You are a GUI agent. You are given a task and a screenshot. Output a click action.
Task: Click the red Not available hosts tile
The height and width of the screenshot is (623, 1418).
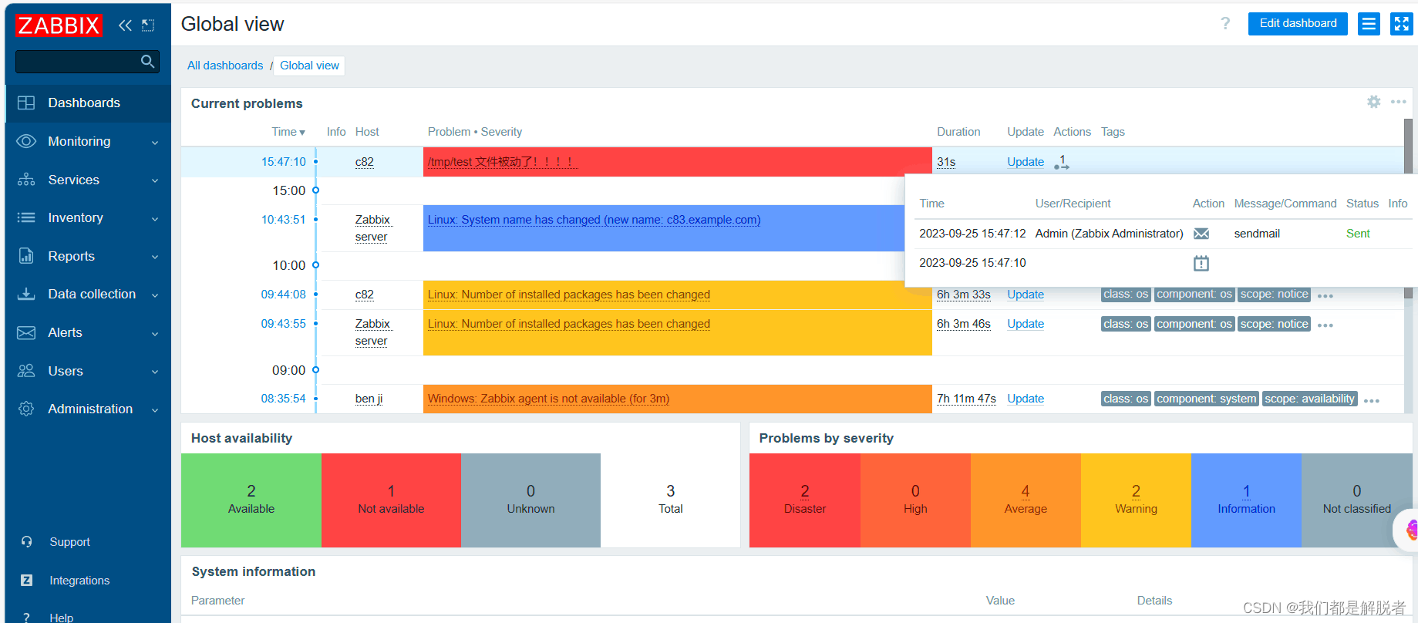[391, 500]
